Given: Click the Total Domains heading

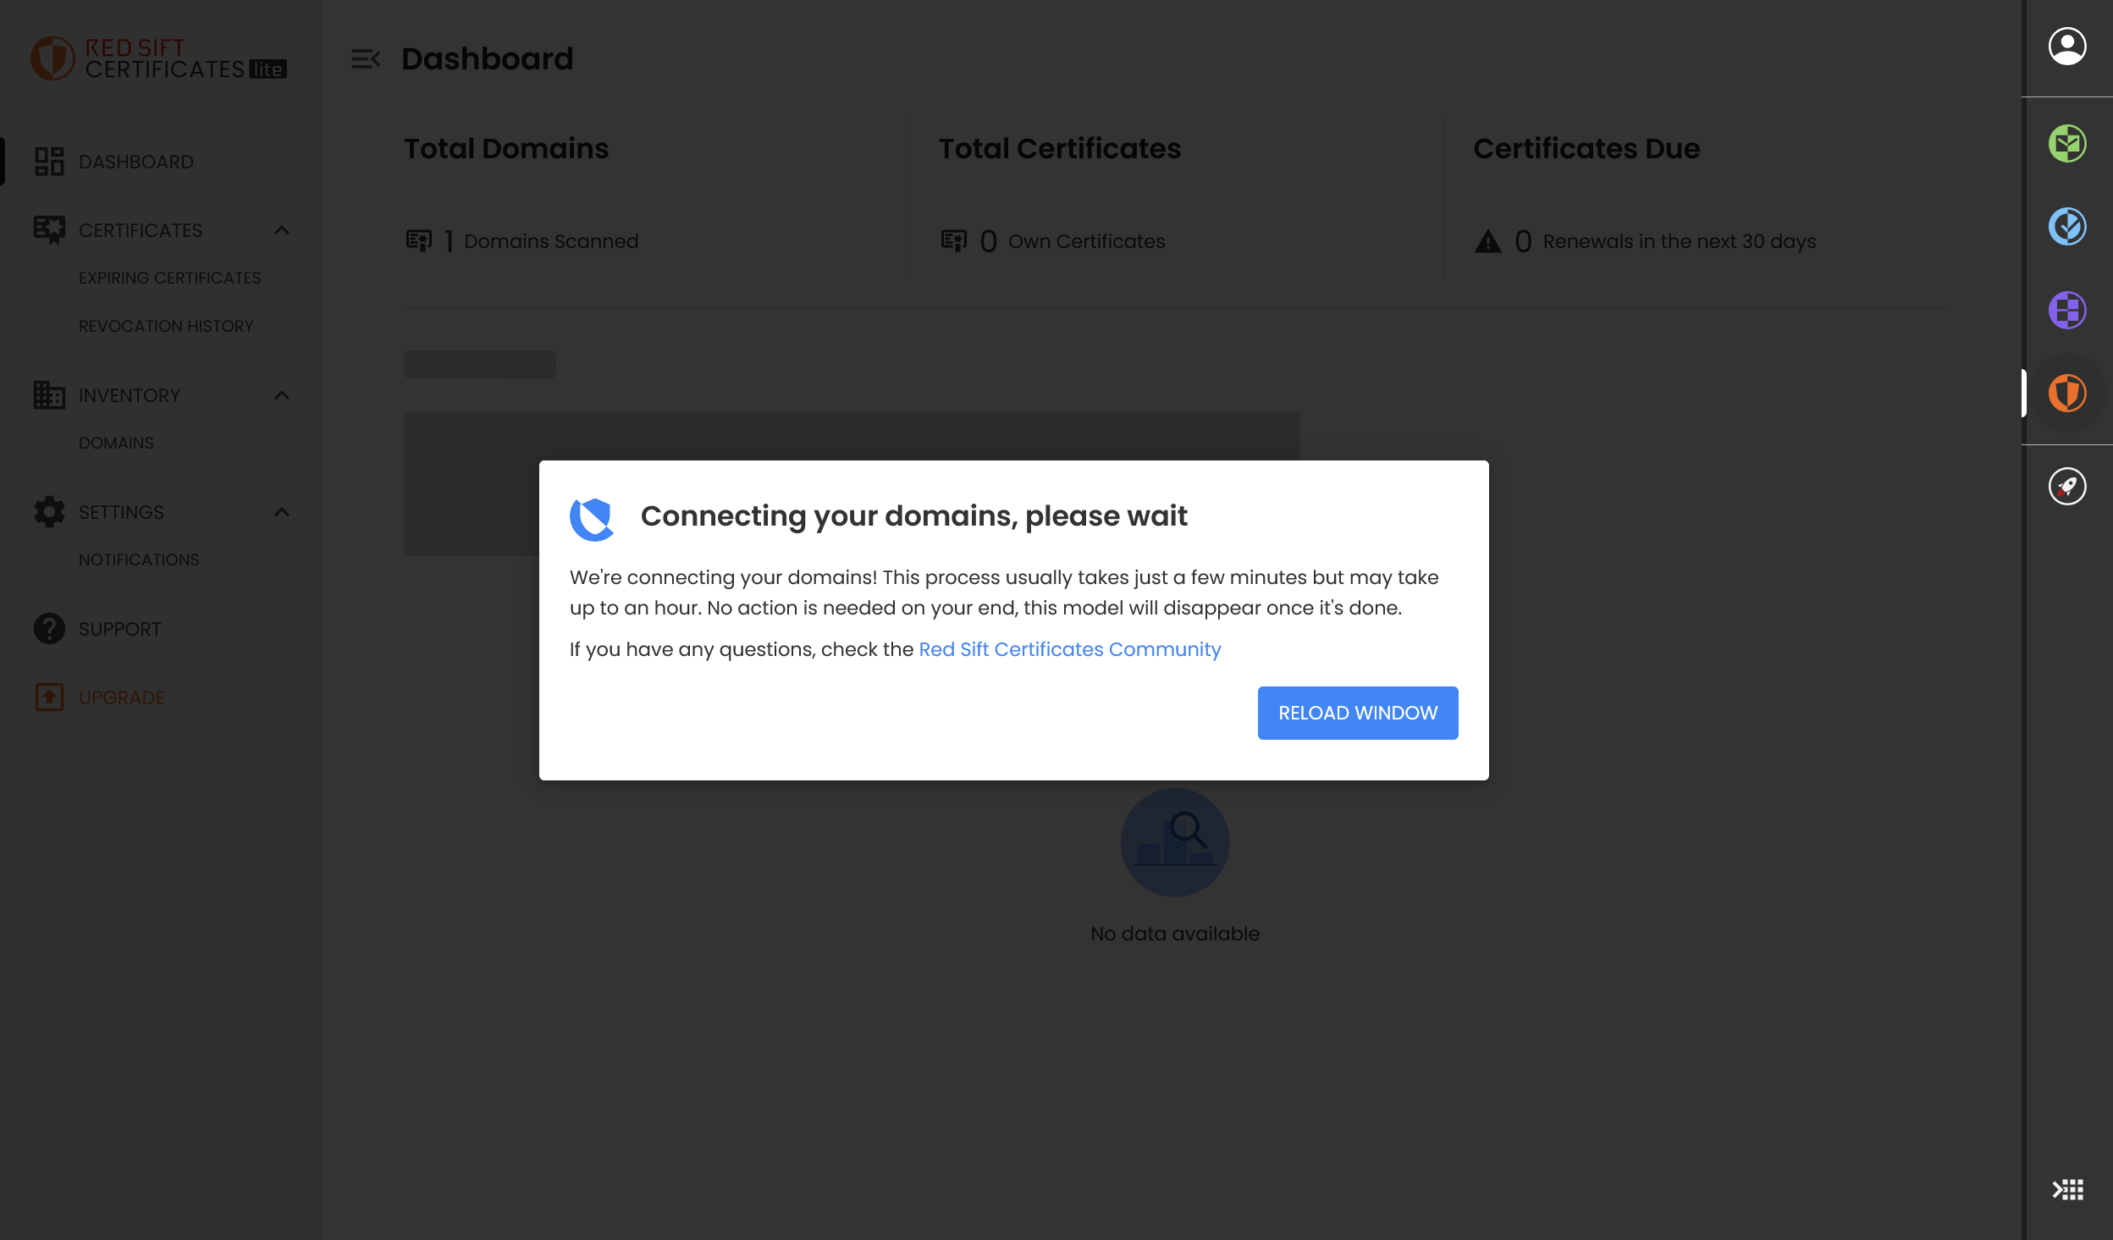Looking at the screenshot, I should [x=506, y=148].
